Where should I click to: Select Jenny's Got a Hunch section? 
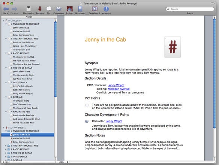(23, 86)
